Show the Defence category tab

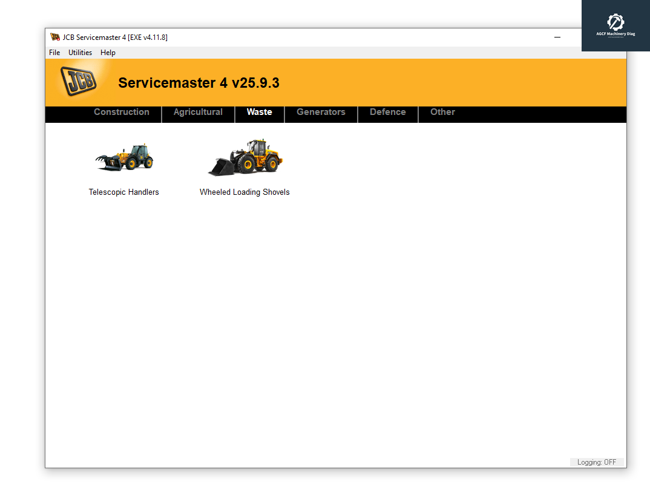pos(387,112)
